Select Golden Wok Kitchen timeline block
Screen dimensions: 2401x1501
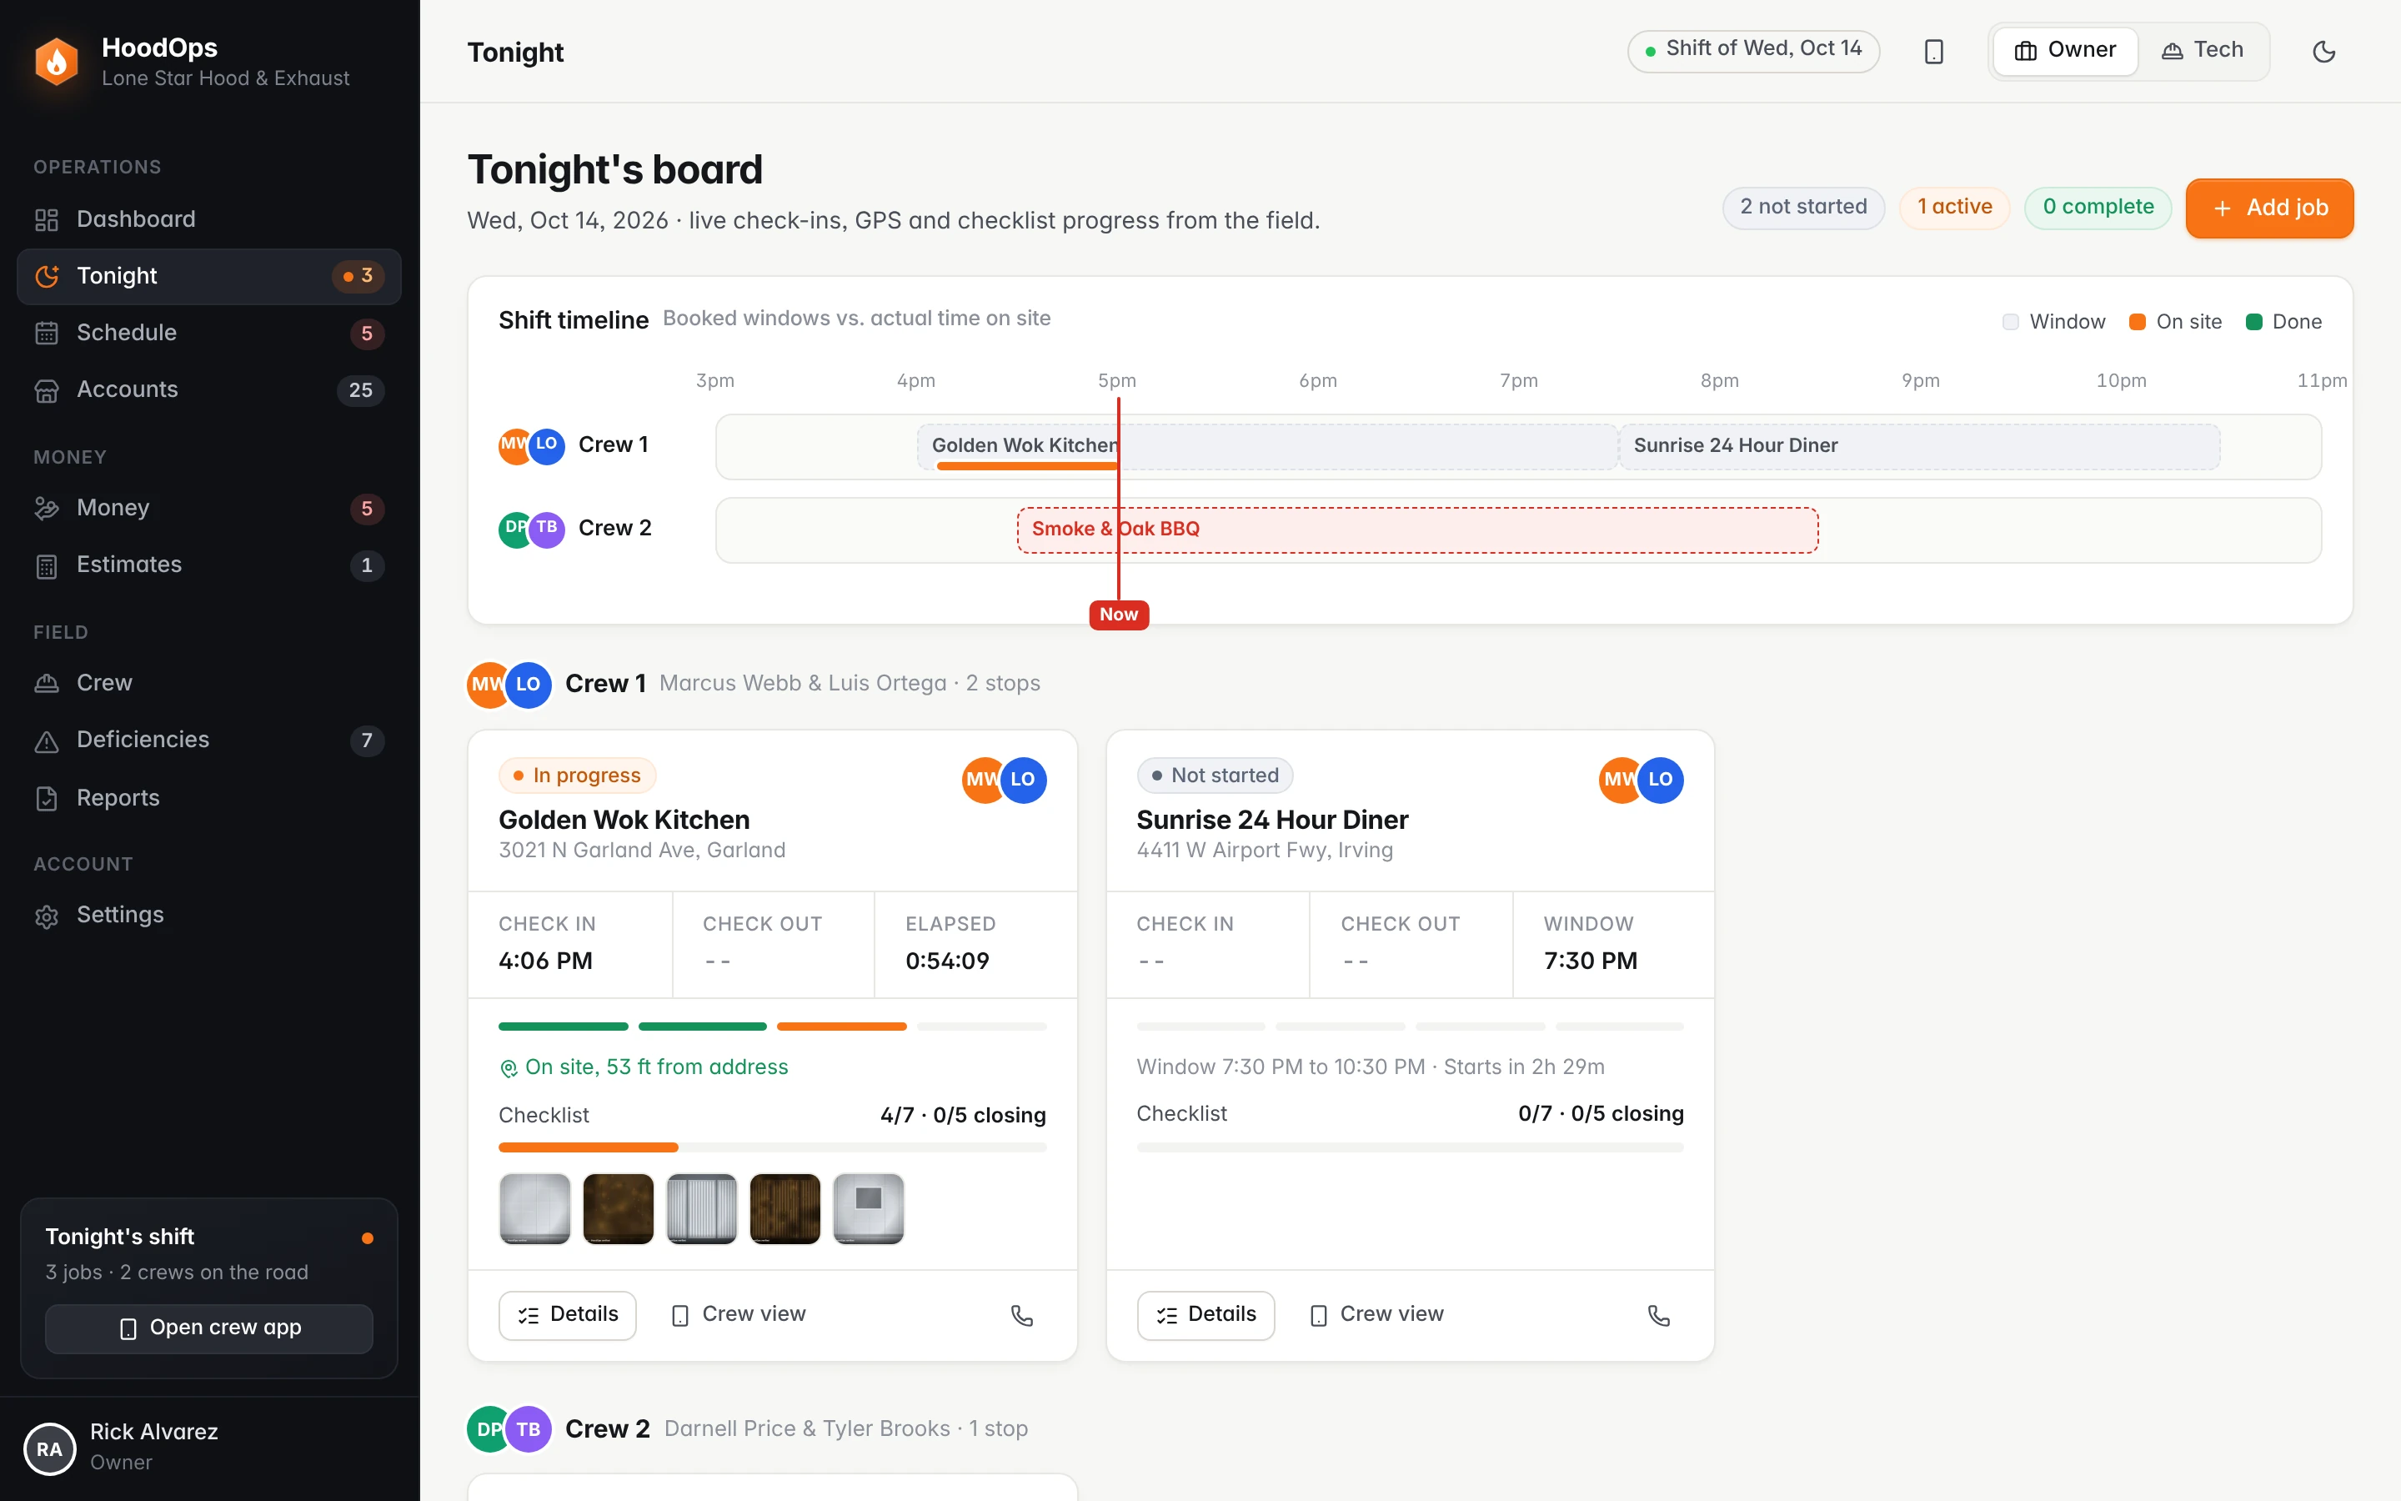[1267, 446]
